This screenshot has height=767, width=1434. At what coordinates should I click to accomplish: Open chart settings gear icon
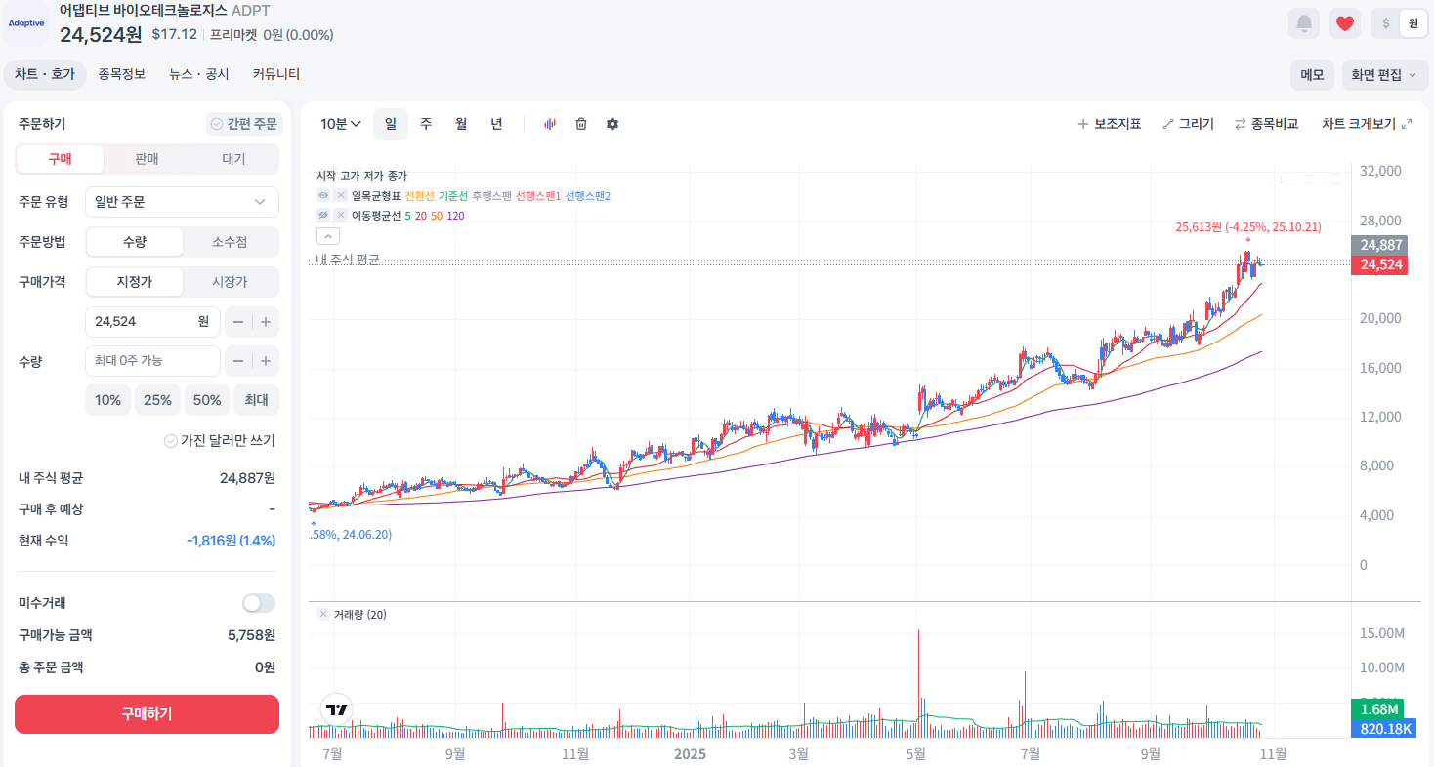612,124
